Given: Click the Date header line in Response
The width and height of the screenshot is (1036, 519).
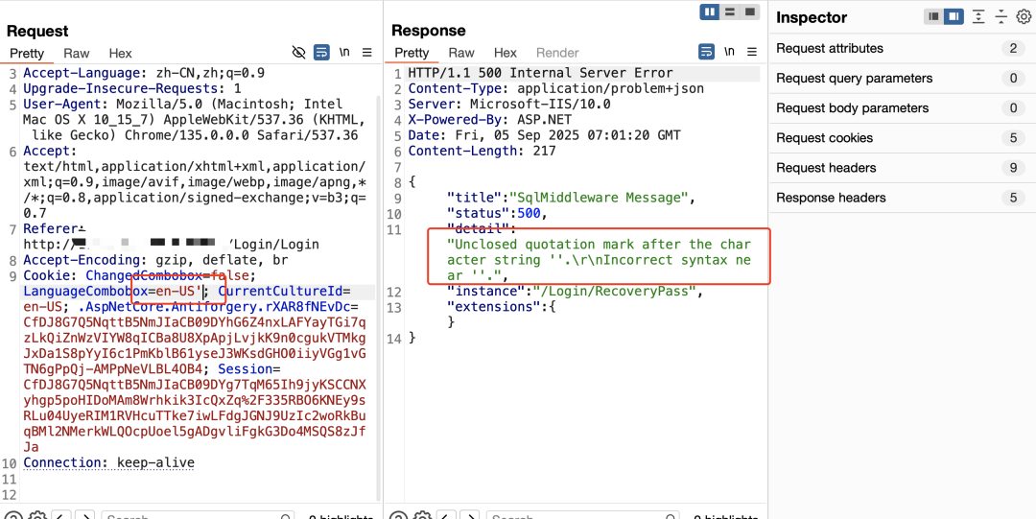Looking at the screenshot, I should point(545,135).
